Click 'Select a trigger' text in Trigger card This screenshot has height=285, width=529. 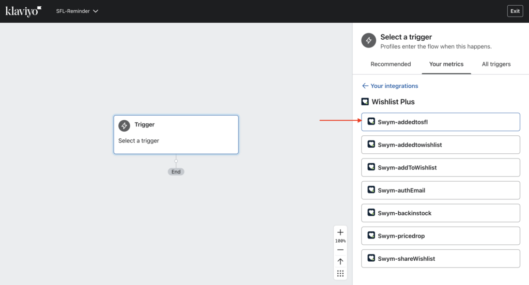point(138,140)
